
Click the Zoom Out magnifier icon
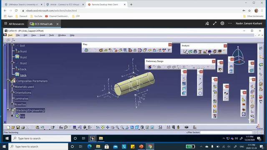(122, 127)
